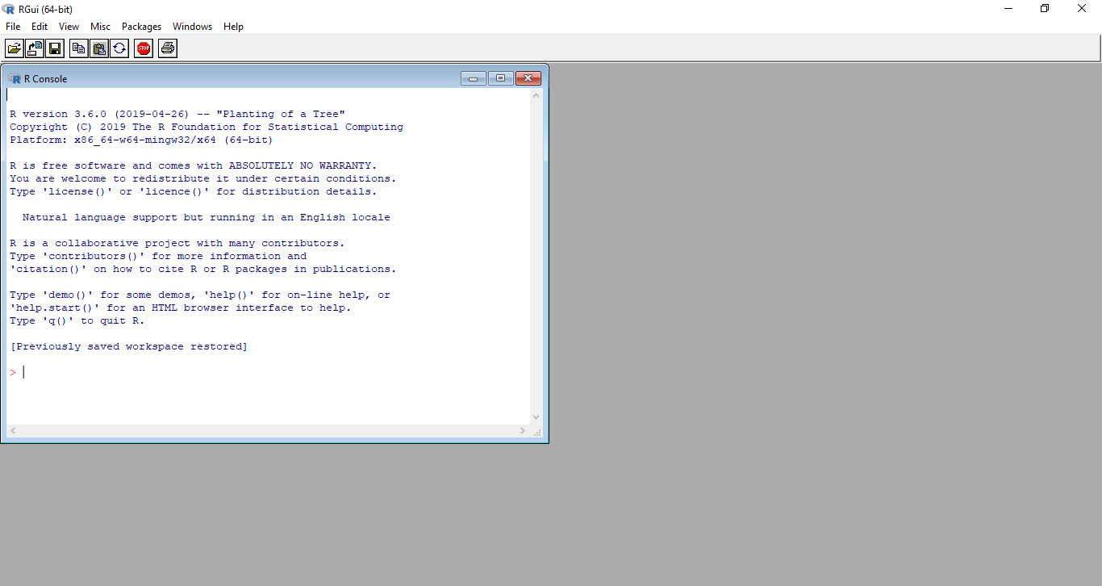Open the File menu
Viewport: 1102px width, 586px height.
[13, 27]
